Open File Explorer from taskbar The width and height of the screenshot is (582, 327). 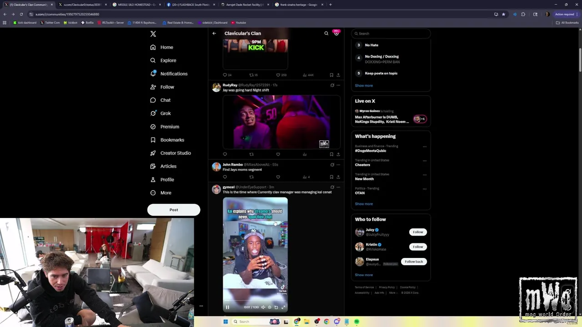(307, 322)
